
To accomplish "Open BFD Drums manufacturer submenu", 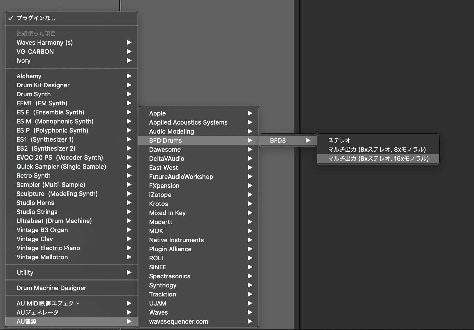I will click(x=198, y=141).
